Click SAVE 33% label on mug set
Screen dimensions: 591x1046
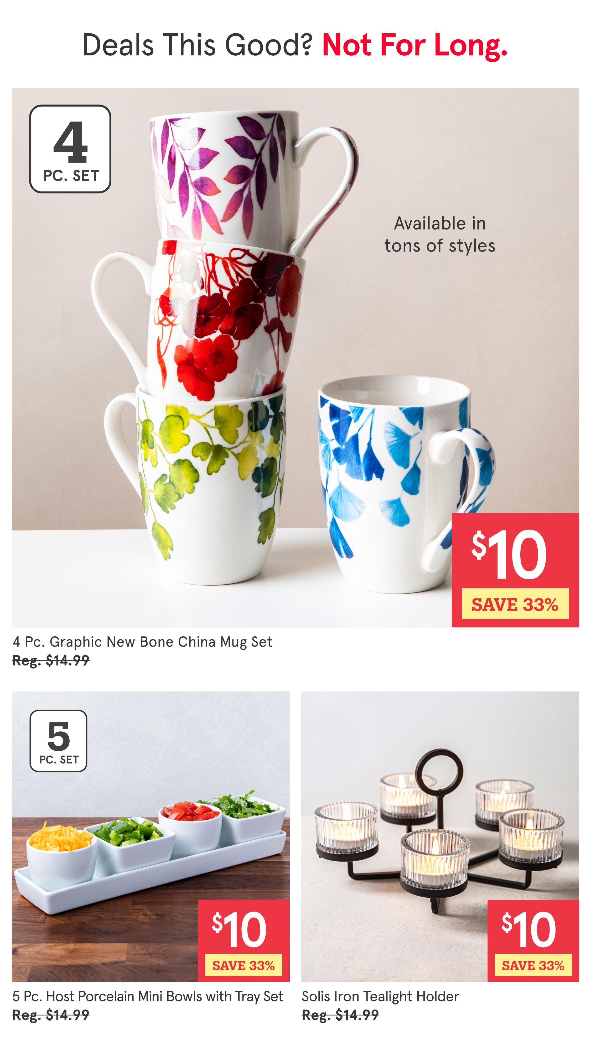point(515,604)
